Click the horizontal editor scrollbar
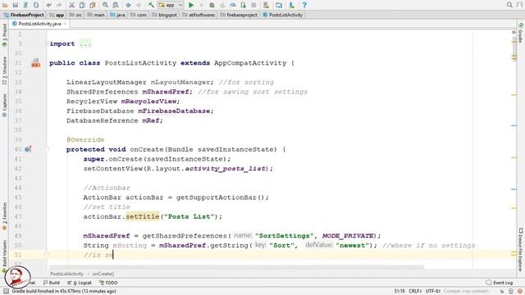The width and height of the screenshot is (525, 295). click(237, 267)
